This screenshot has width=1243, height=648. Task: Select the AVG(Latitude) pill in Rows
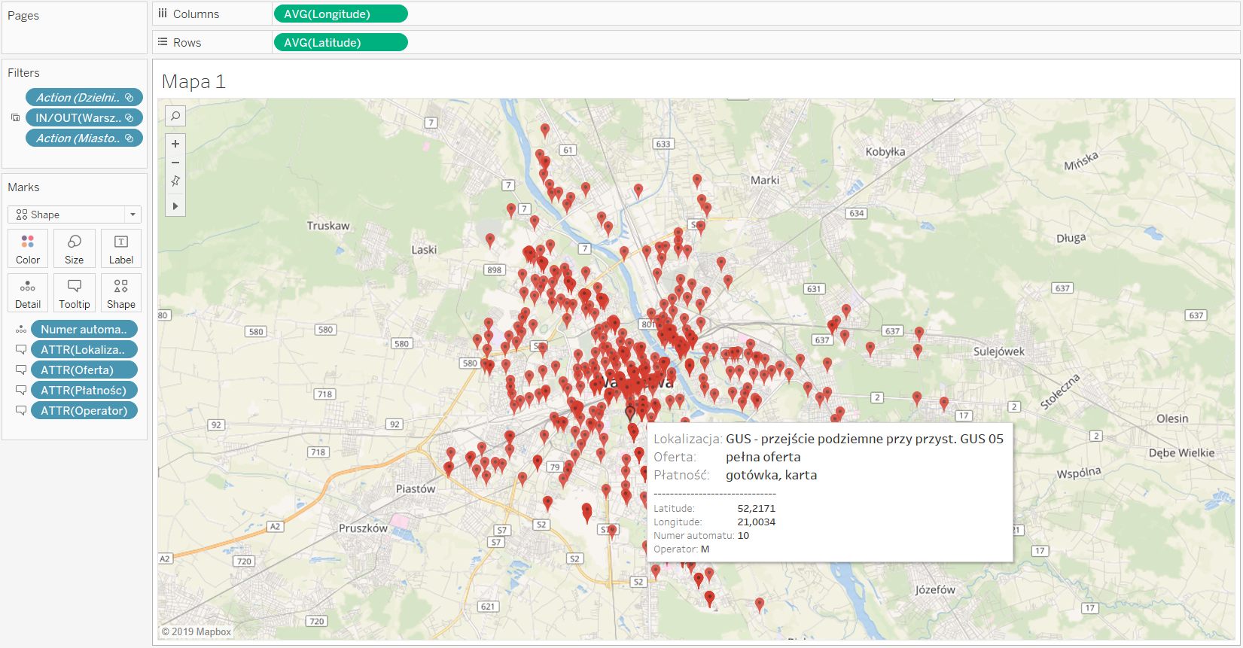(x=340, y=42)
